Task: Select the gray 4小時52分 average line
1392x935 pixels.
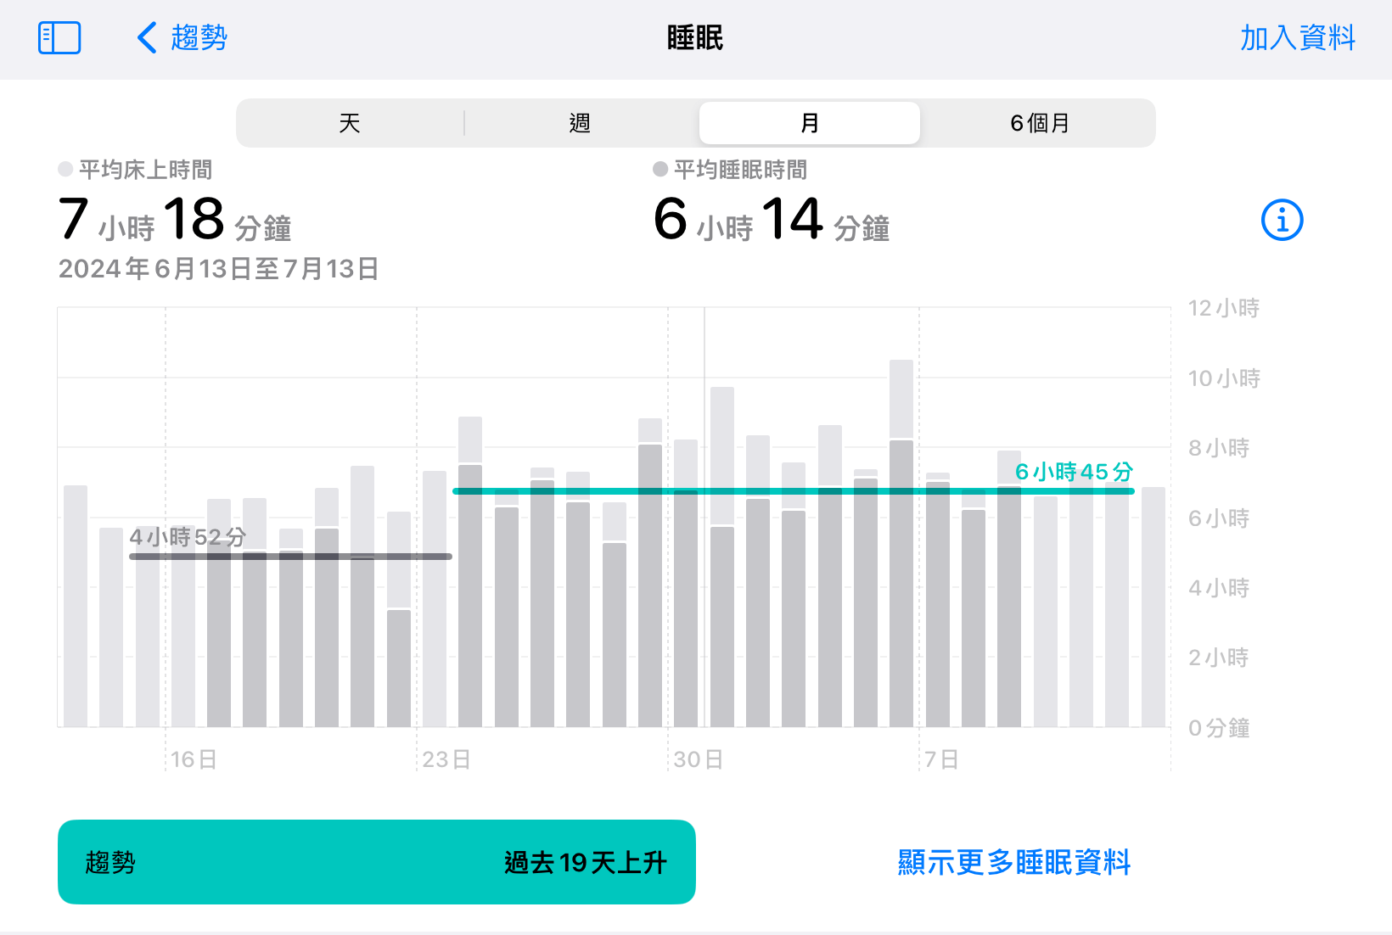Action: tap(290, 557)
